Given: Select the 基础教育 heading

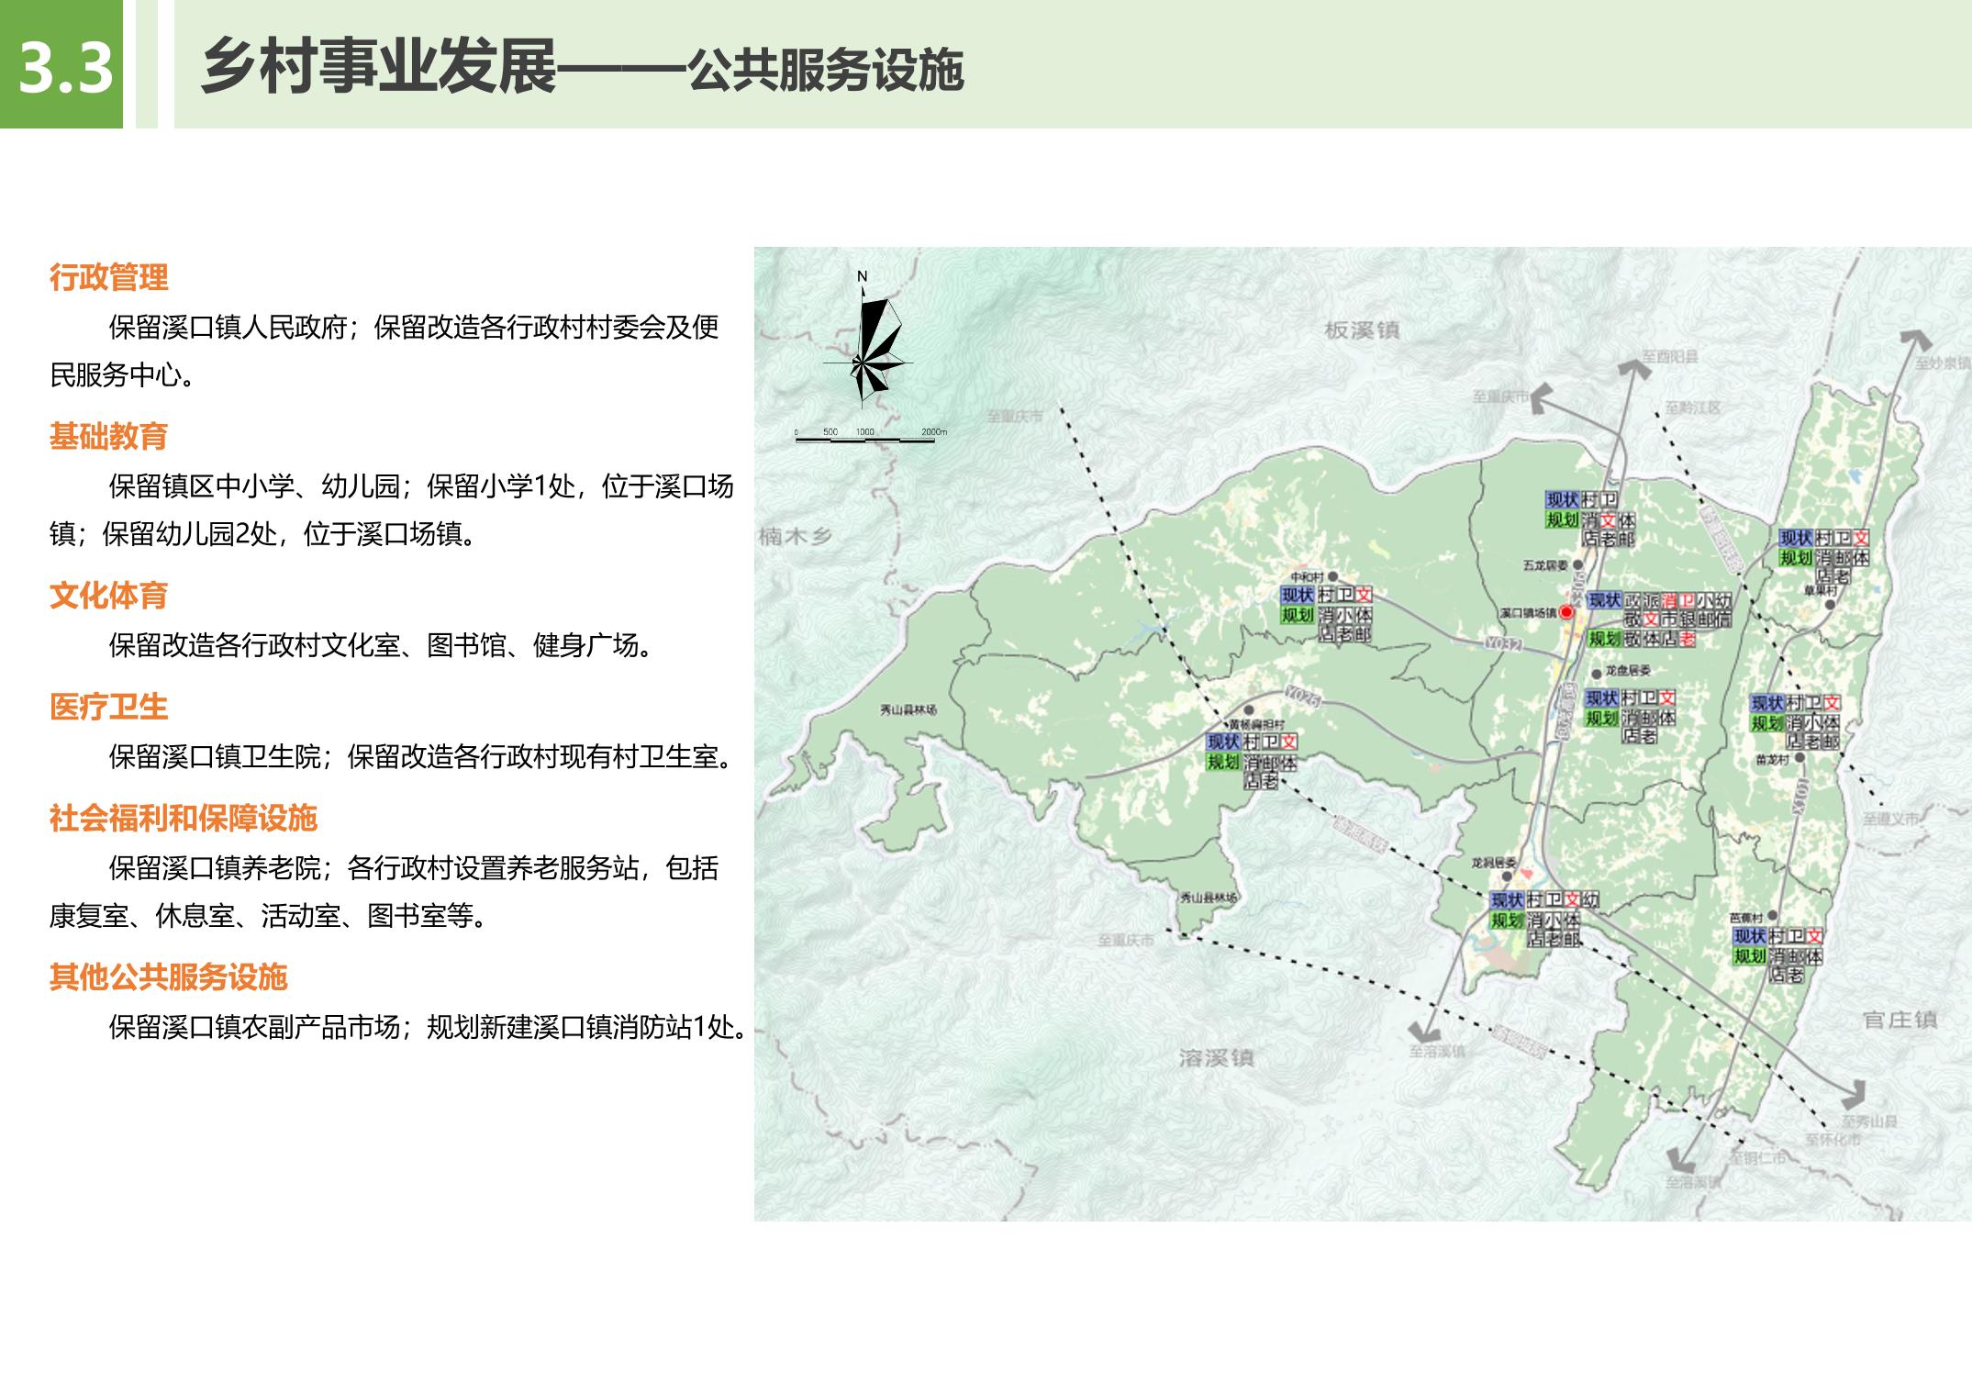Looking at the screenshot, I should pyautogui.click(x=108, y=437).
